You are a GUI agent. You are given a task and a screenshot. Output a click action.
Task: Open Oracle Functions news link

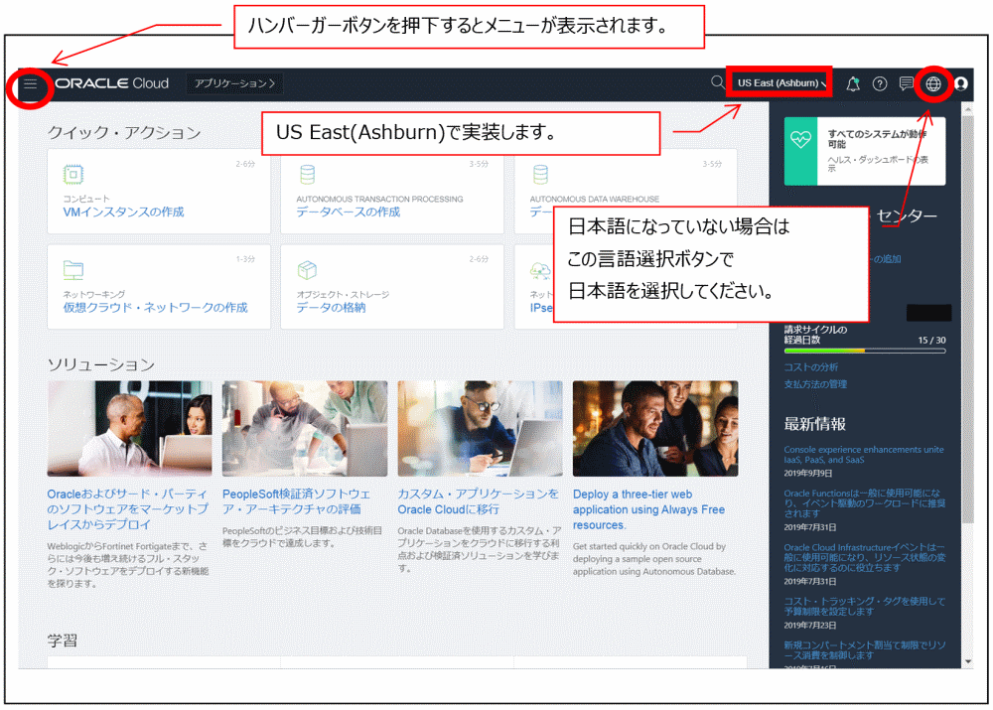point(865,503)
